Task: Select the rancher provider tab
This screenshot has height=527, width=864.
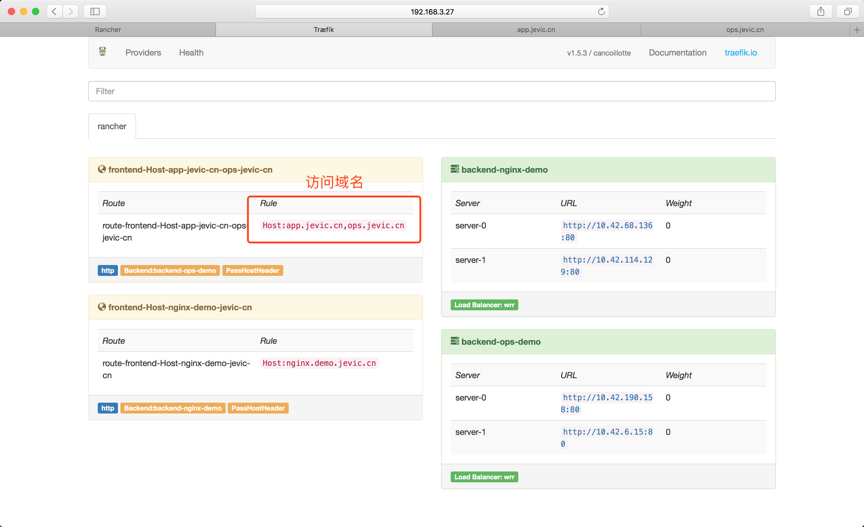Action: click(x=112, y=126)
